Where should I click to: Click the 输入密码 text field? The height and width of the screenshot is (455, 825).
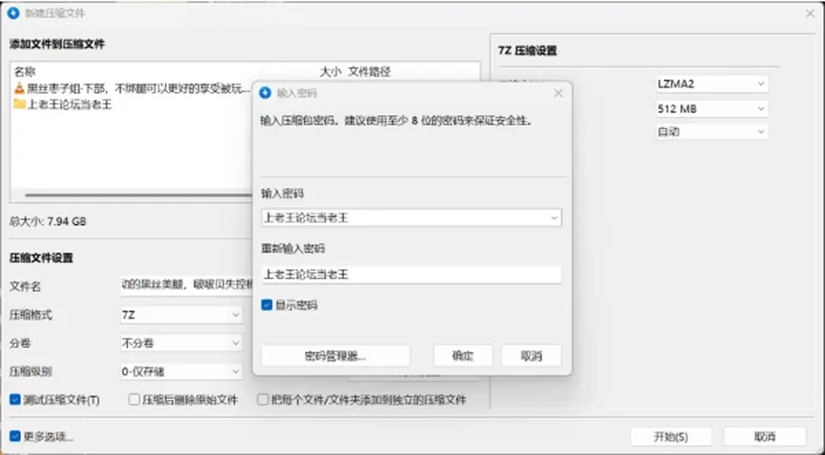pyautogui.click(x=411, y=218)
